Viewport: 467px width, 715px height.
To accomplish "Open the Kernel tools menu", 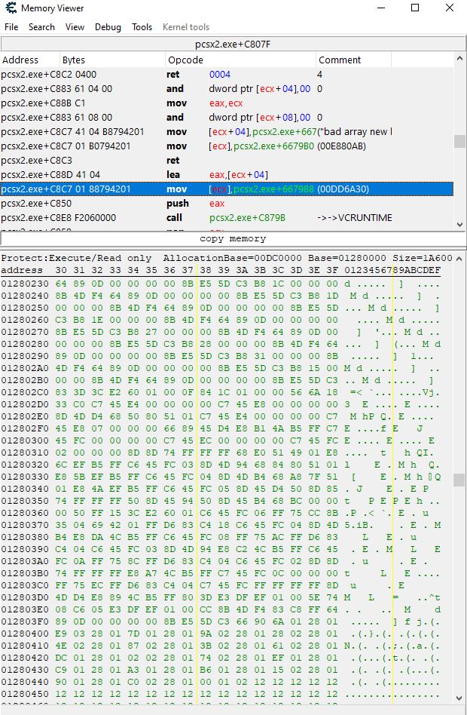I will [186, 27].
